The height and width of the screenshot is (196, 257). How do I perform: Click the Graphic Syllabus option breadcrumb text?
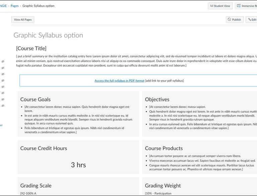click(x=38, y=6)
